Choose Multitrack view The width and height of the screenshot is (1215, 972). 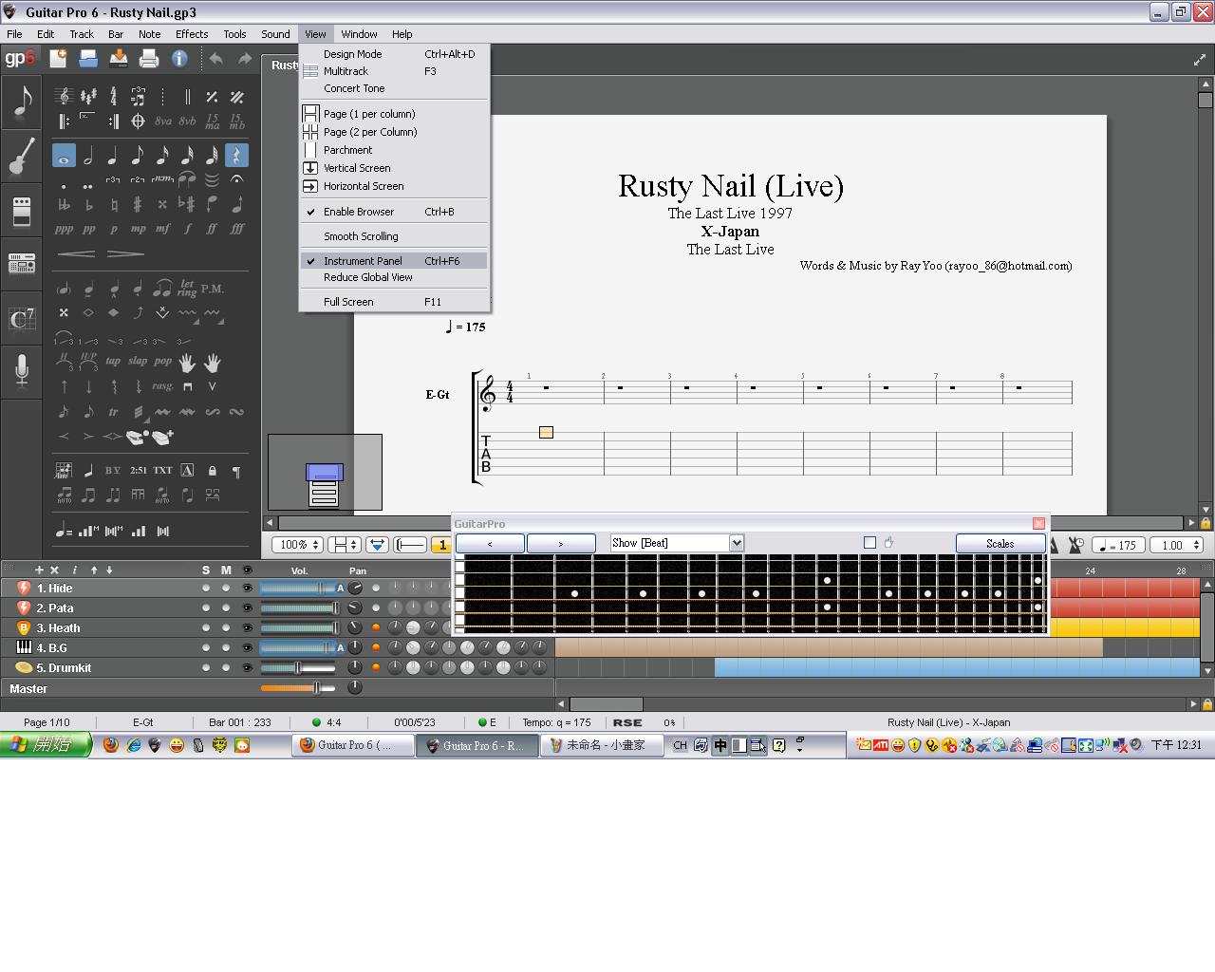point(394,71)
